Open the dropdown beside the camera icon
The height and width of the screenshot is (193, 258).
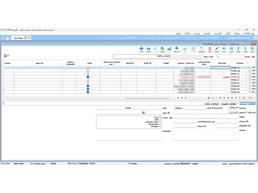8,56
